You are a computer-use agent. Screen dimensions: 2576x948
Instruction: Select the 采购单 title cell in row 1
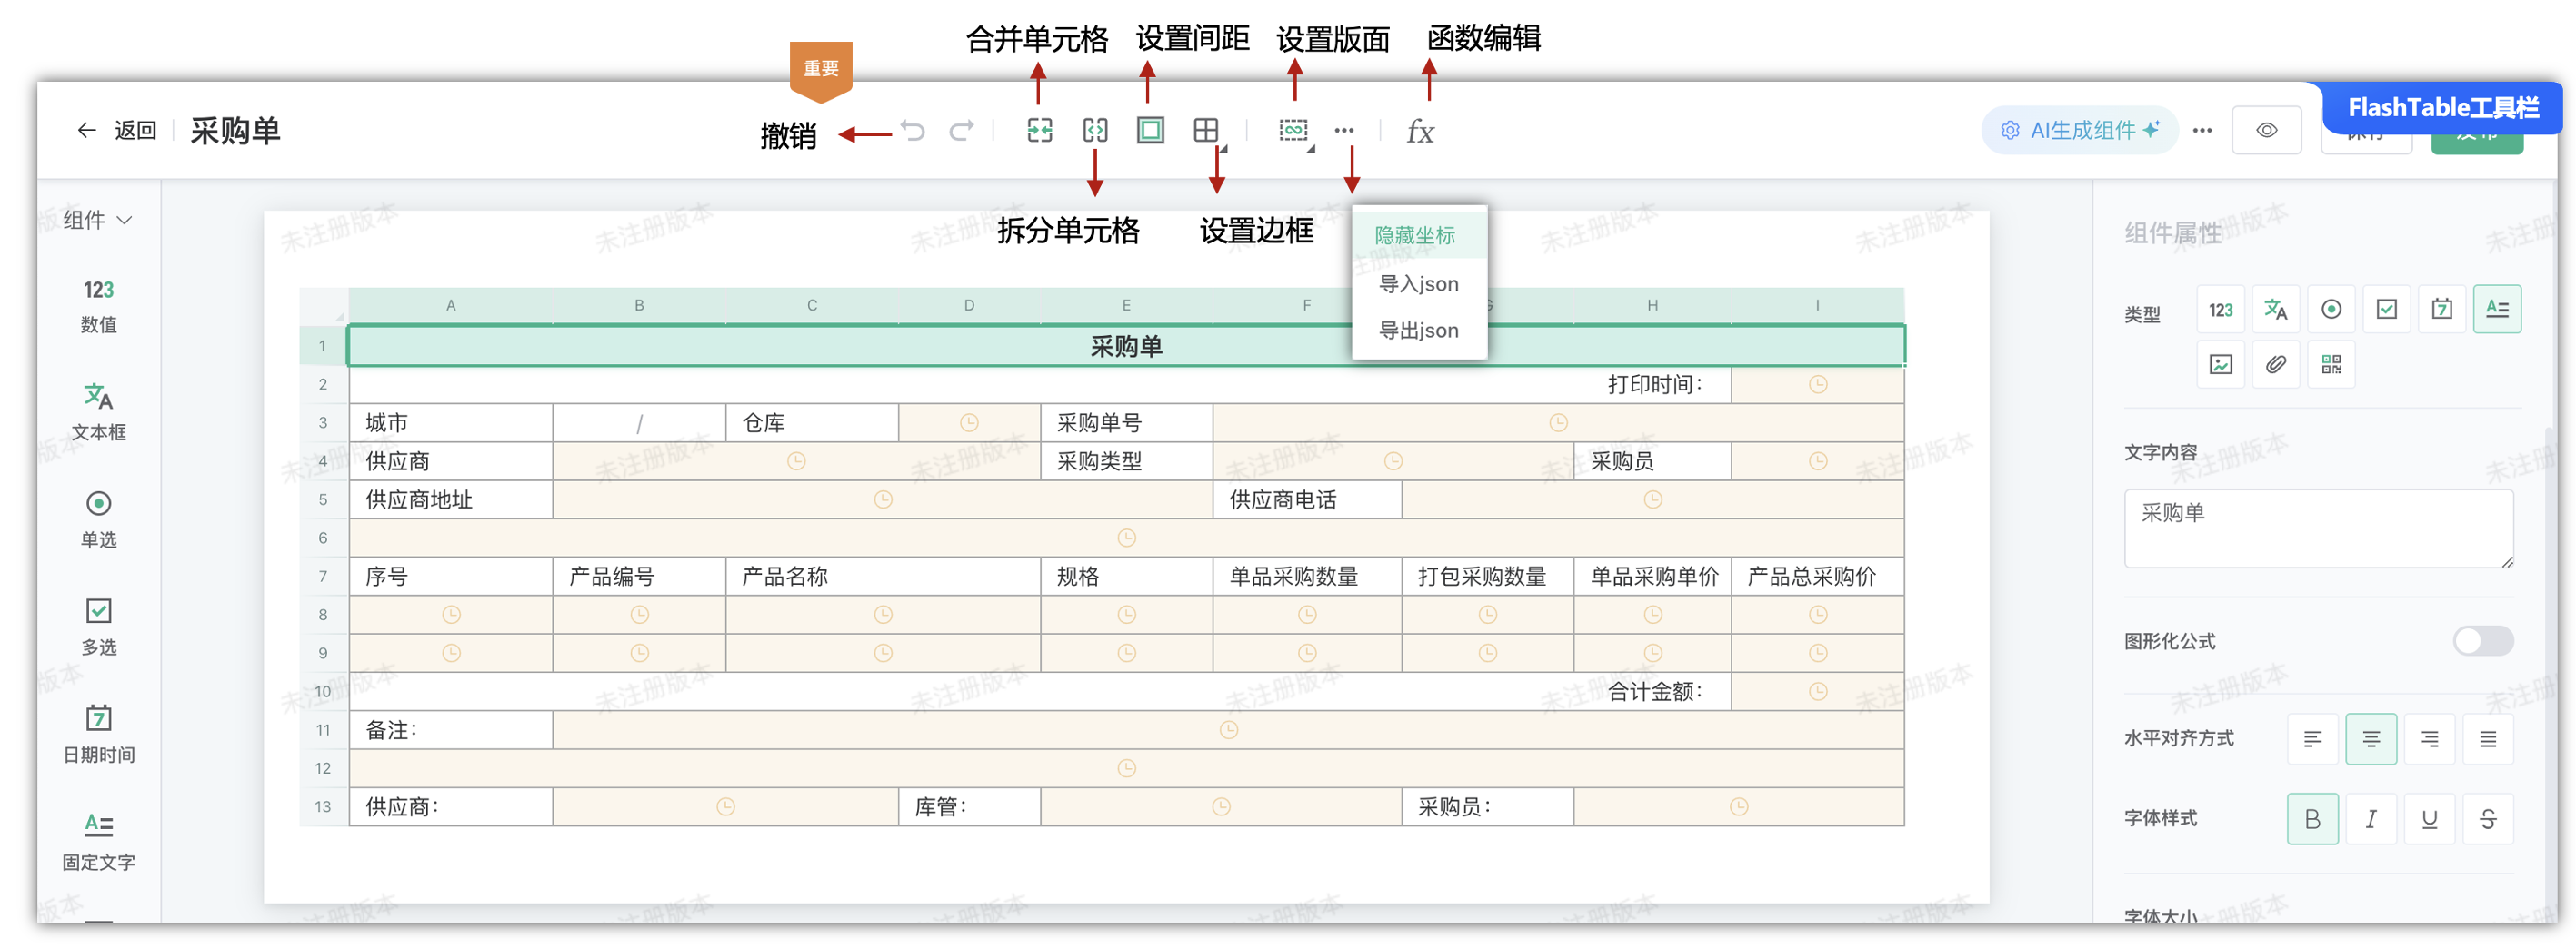coord(1126,347)
